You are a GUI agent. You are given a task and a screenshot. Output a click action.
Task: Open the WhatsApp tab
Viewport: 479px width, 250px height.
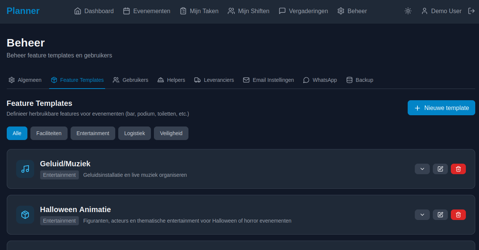point(320,80)
